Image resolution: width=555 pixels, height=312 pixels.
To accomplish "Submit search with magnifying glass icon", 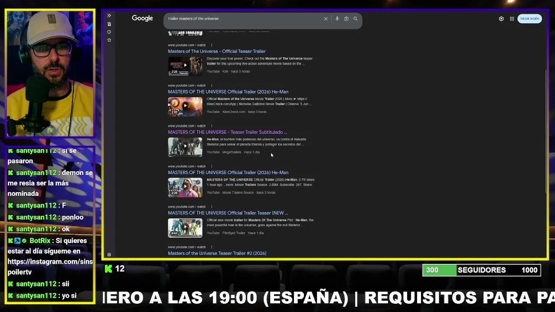I will [x=356, y=19].
